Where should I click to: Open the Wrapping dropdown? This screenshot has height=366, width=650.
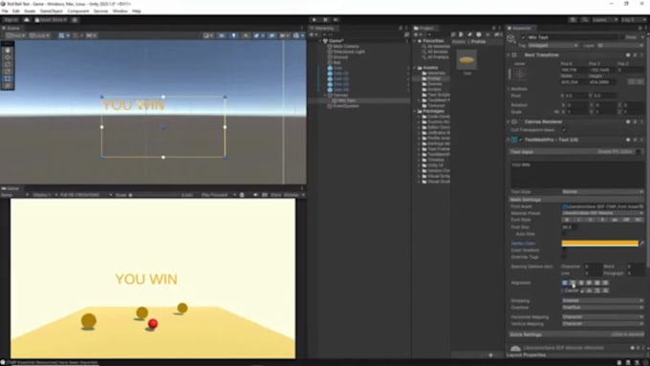coord(602,300)
